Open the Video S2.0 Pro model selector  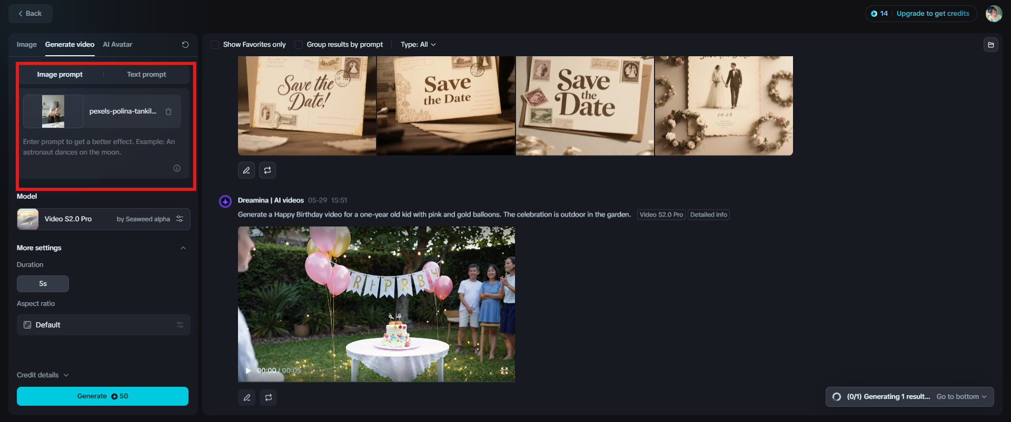click(x=104, y=219)
